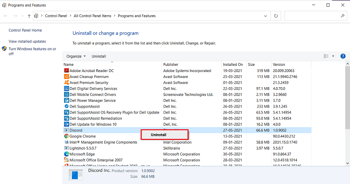This screenshot has height=184, width=350.
Task: Select the Adobe Acrobat Reader DC row
Action: click(x=187, y=71)
